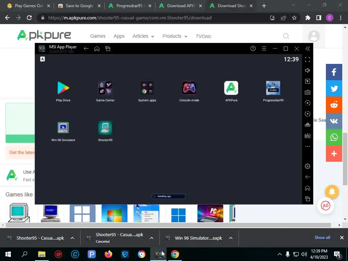
Task: Show all downloads
Action: click(x=322, y=238)
